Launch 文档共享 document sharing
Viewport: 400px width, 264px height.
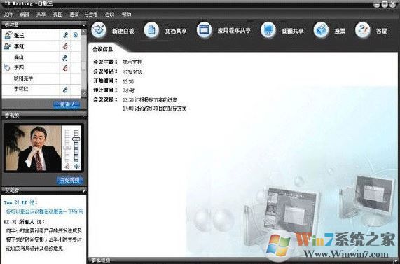[151, 30]
